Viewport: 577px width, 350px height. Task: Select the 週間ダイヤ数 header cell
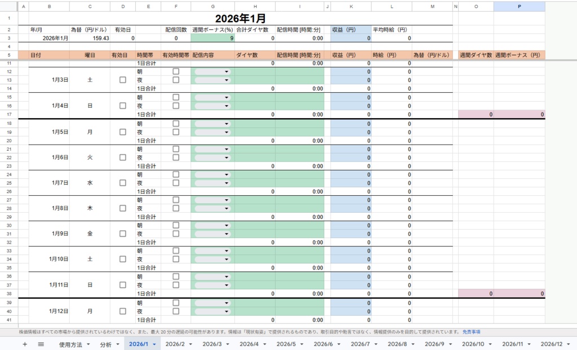476,55
